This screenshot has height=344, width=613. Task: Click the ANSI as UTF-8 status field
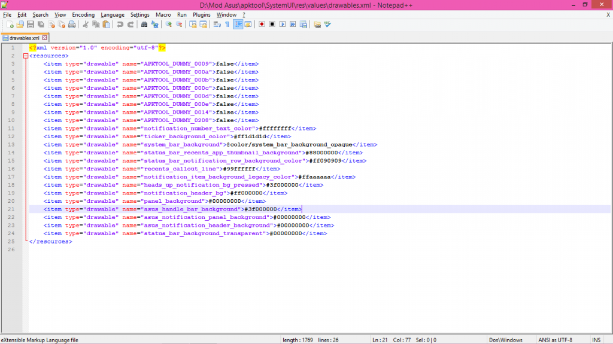555,340
